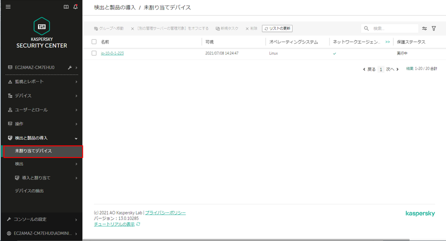This screenshot has height=241, width=446.
Task: Sort by オペレーティングシステム column header
Action: point(294,42)
